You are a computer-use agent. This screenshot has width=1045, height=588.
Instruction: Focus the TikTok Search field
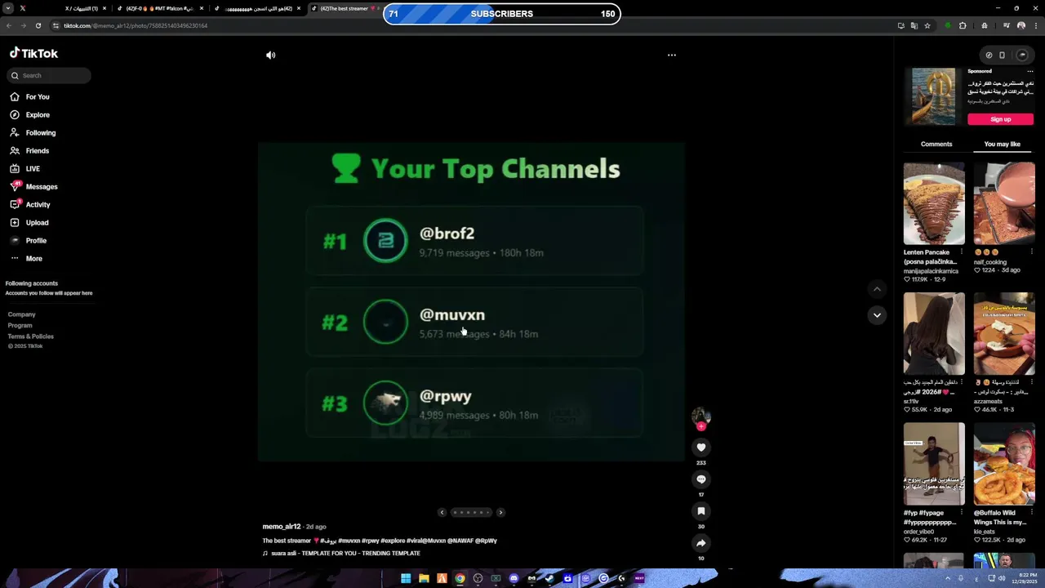tap(49, 75)
